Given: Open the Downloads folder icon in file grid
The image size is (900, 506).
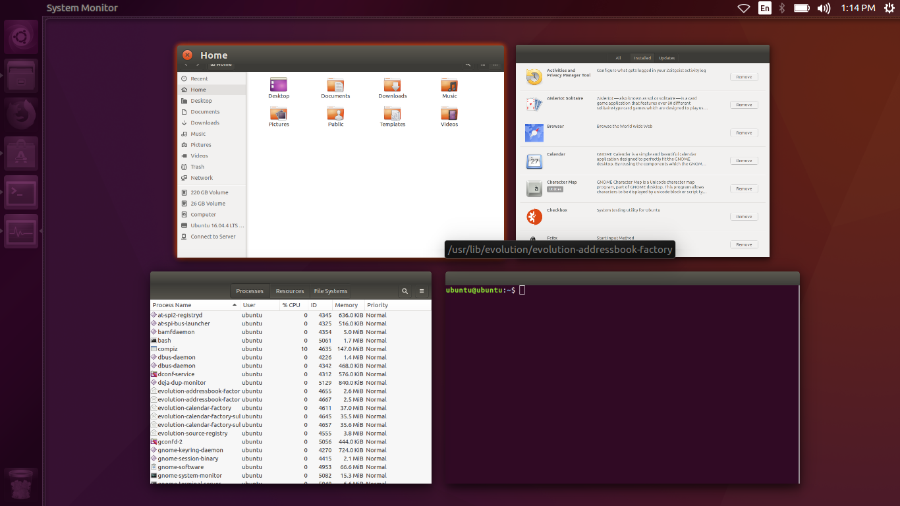Looking at the screenshot, I should tap(393, 84).
